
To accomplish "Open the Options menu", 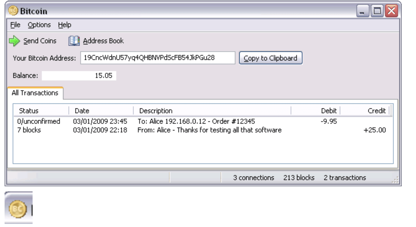I will pos(39,25).
